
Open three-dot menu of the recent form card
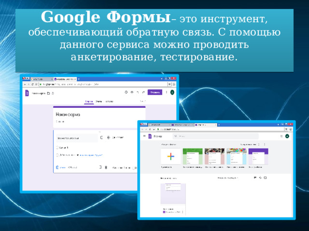(x=183, y=212)
